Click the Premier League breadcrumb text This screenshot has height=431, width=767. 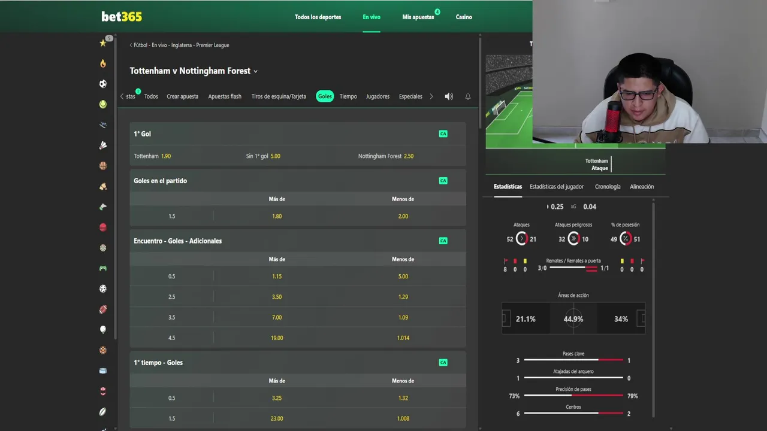click(212, 45)
